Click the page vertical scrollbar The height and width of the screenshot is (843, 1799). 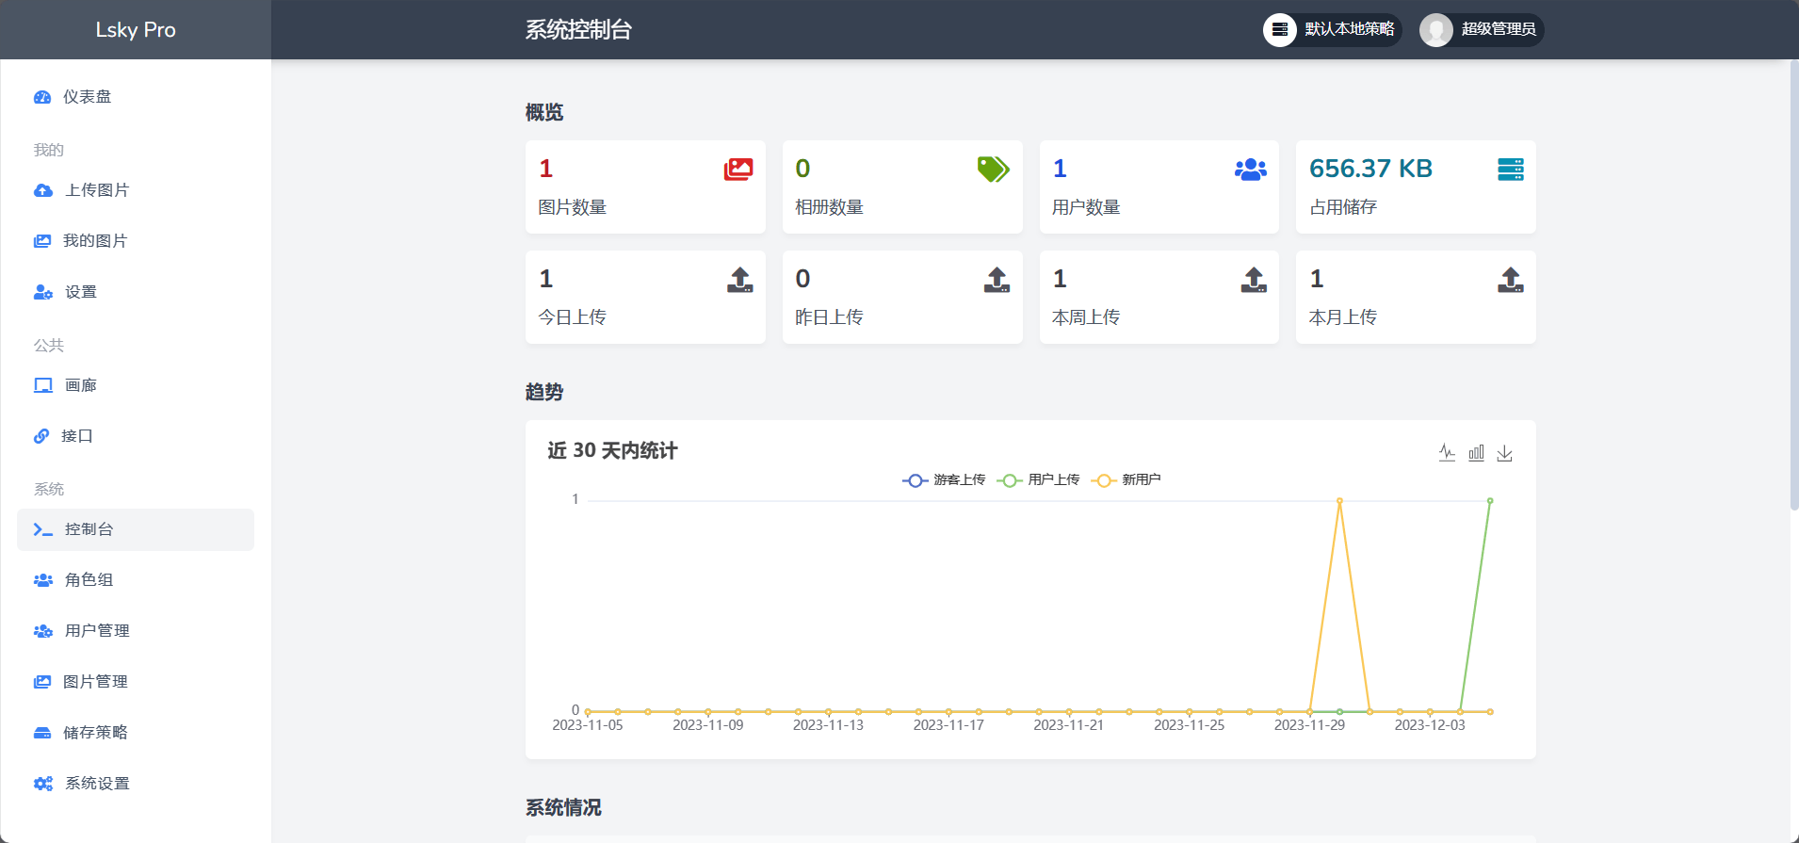(x=1793, y=283)
